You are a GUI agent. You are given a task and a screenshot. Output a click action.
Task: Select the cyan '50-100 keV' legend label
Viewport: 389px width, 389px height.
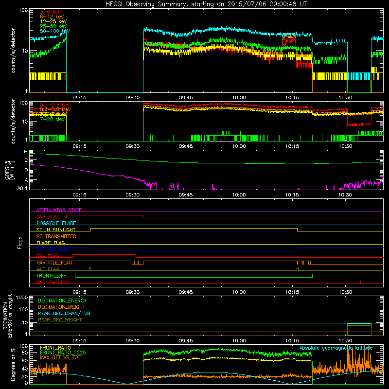[55, 31]
